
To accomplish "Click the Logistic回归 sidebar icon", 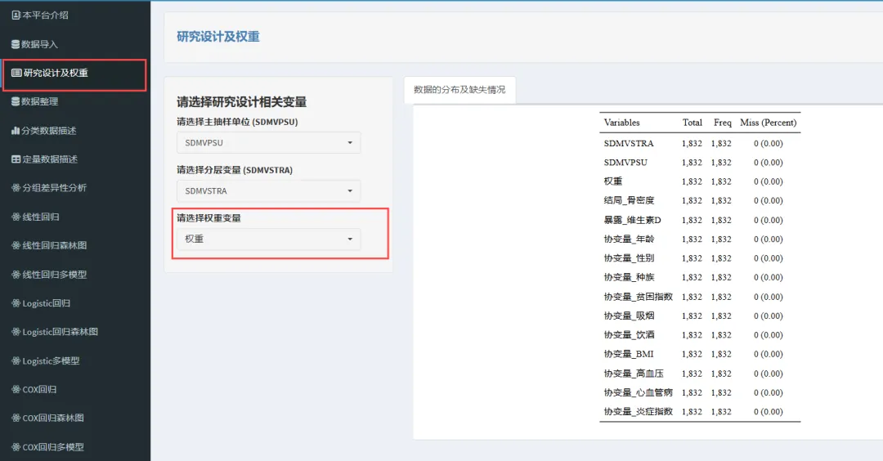I will [16, 303].
